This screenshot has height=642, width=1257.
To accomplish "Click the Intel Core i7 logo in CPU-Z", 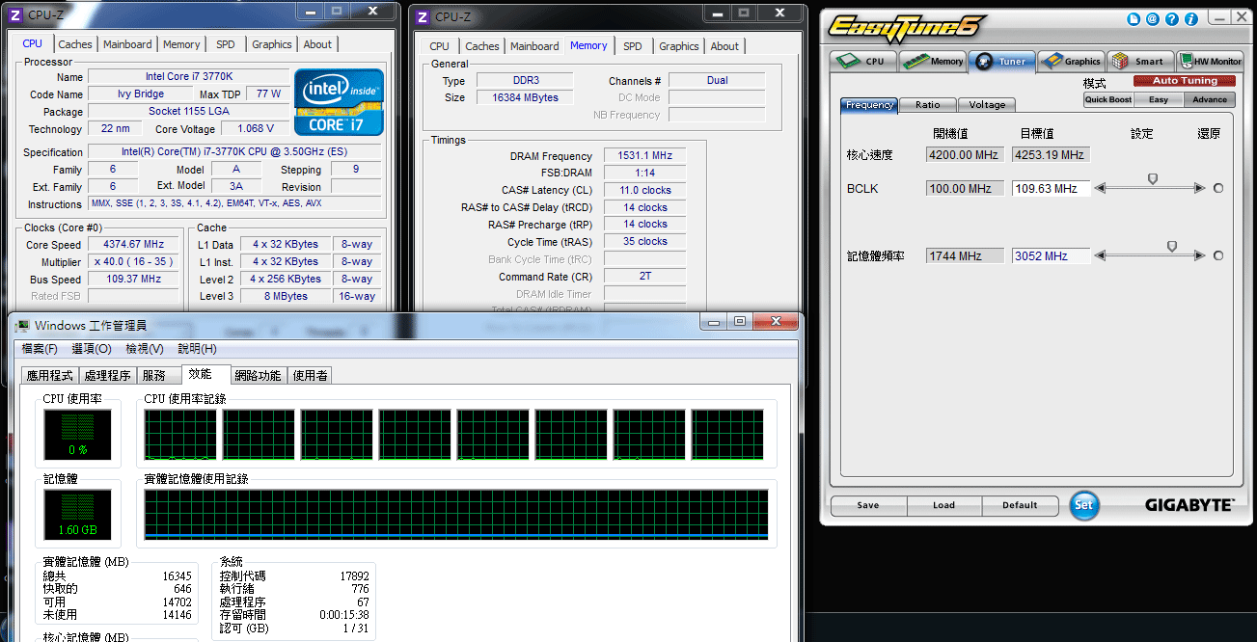I will coord(339,101).
